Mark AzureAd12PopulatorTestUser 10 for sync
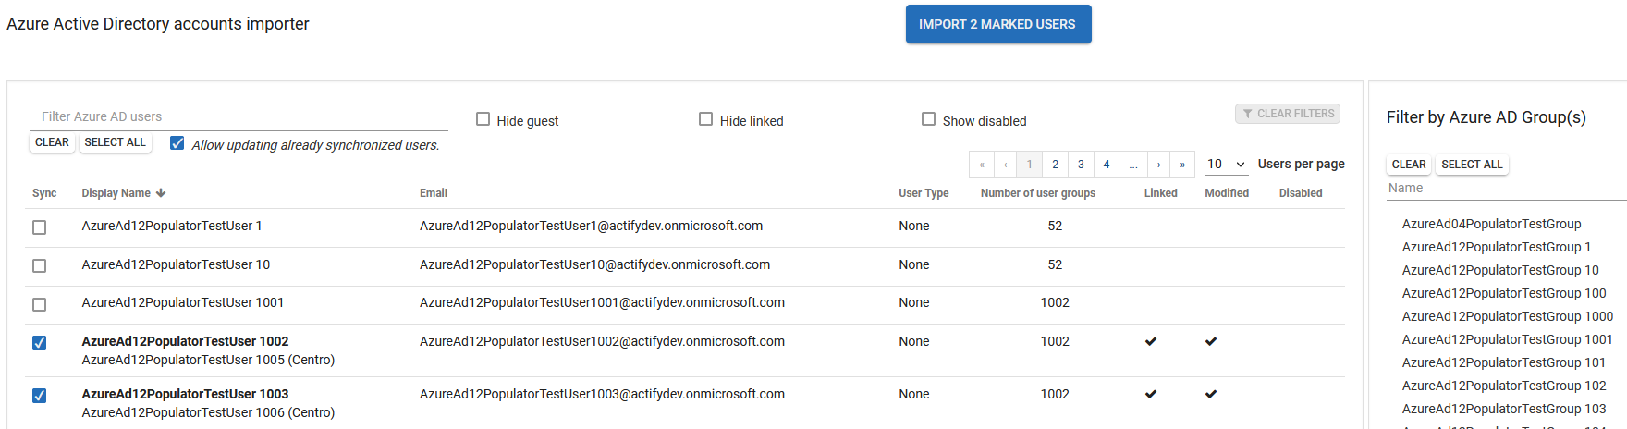The width and height of the screenshot is (1627, 429). (39, 266)
